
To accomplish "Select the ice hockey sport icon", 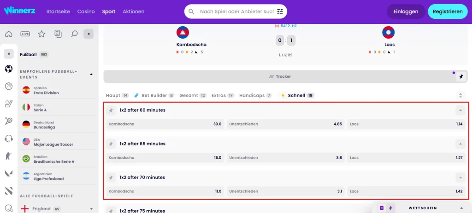I will tap(9, 104).
